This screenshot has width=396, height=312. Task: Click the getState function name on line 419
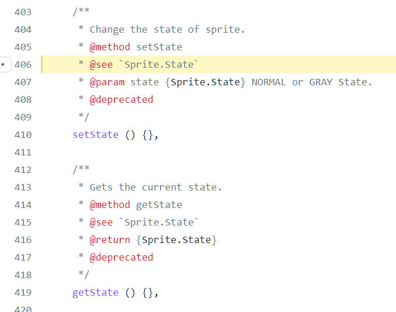[x=96, y=292]
